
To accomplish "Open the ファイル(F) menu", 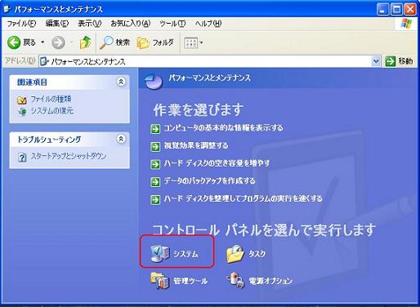I will [21, 24].
